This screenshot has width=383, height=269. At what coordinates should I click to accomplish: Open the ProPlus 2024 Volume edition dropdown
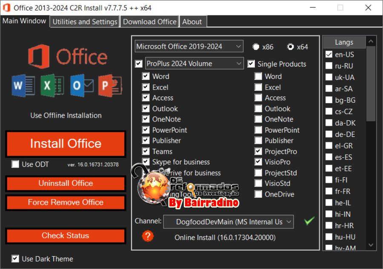194,64
